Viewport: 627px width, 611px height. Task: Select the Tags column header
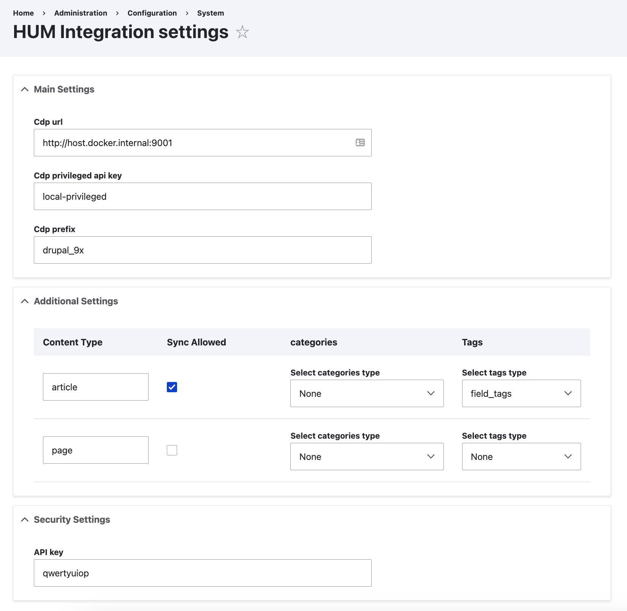click(x=472, y=342)
